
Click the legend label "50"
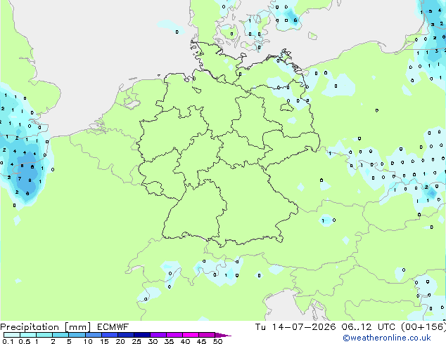point(217,341)
